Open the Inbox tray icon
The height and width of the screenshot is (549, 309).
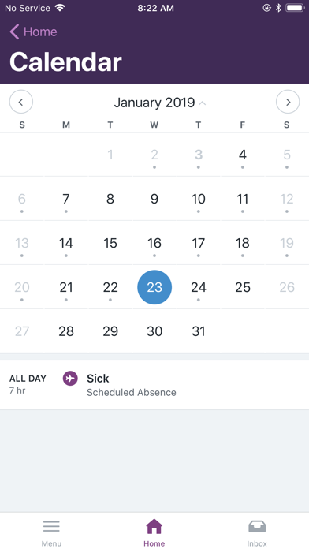257,526
